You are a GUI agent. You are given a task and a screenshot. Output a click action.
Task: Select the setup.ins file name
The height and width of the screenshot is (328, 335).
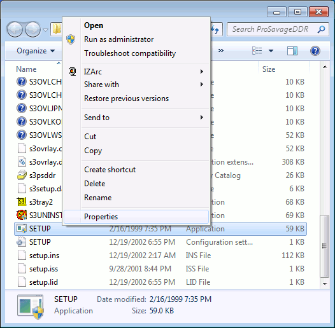(x=44, y=256)
